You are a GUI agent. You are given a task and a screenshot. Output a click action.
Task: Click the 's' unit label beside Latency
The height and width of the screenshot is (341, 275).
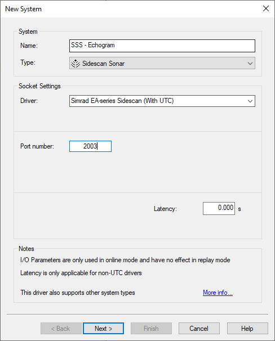pos(239,209)
